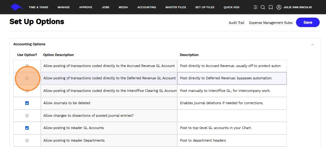Check Allow posting to Header Departments
The height and width of the screenshot is (147, 326).
click(x=27, y=140)
